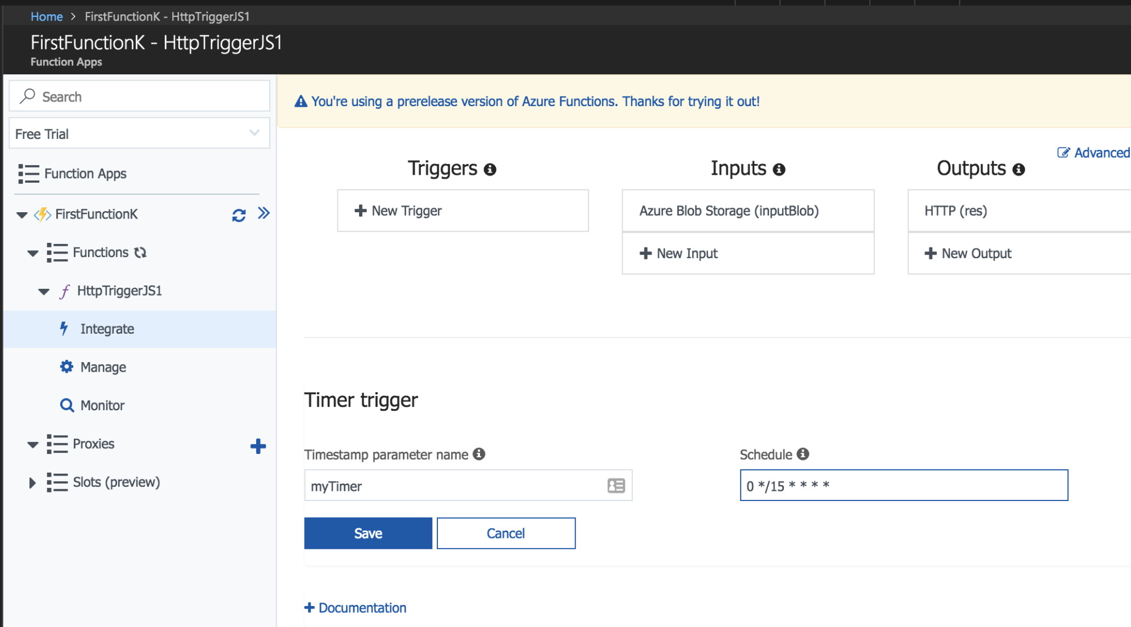Click the Monitor magnifier icon
This screenshot has height=627, width=1131.
coord(67,405)
